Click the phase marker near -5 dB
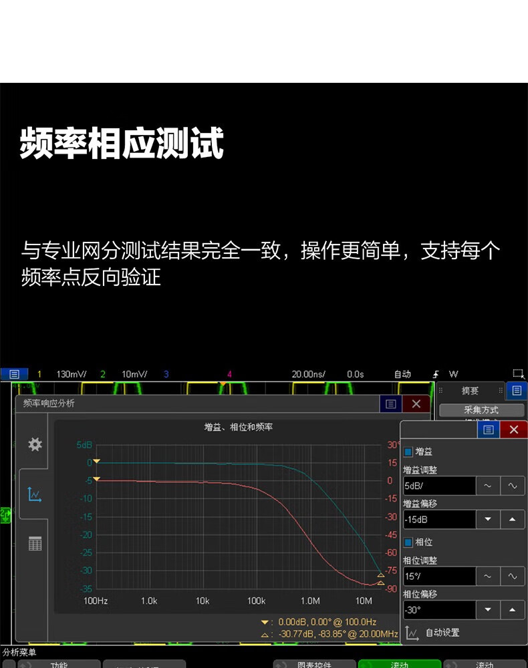 tap(96, 479)
